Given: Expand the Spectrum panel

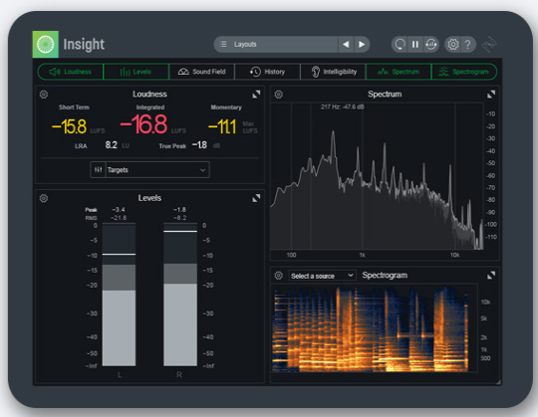Looking at the screenshot, I should click(x=491, y=95).
